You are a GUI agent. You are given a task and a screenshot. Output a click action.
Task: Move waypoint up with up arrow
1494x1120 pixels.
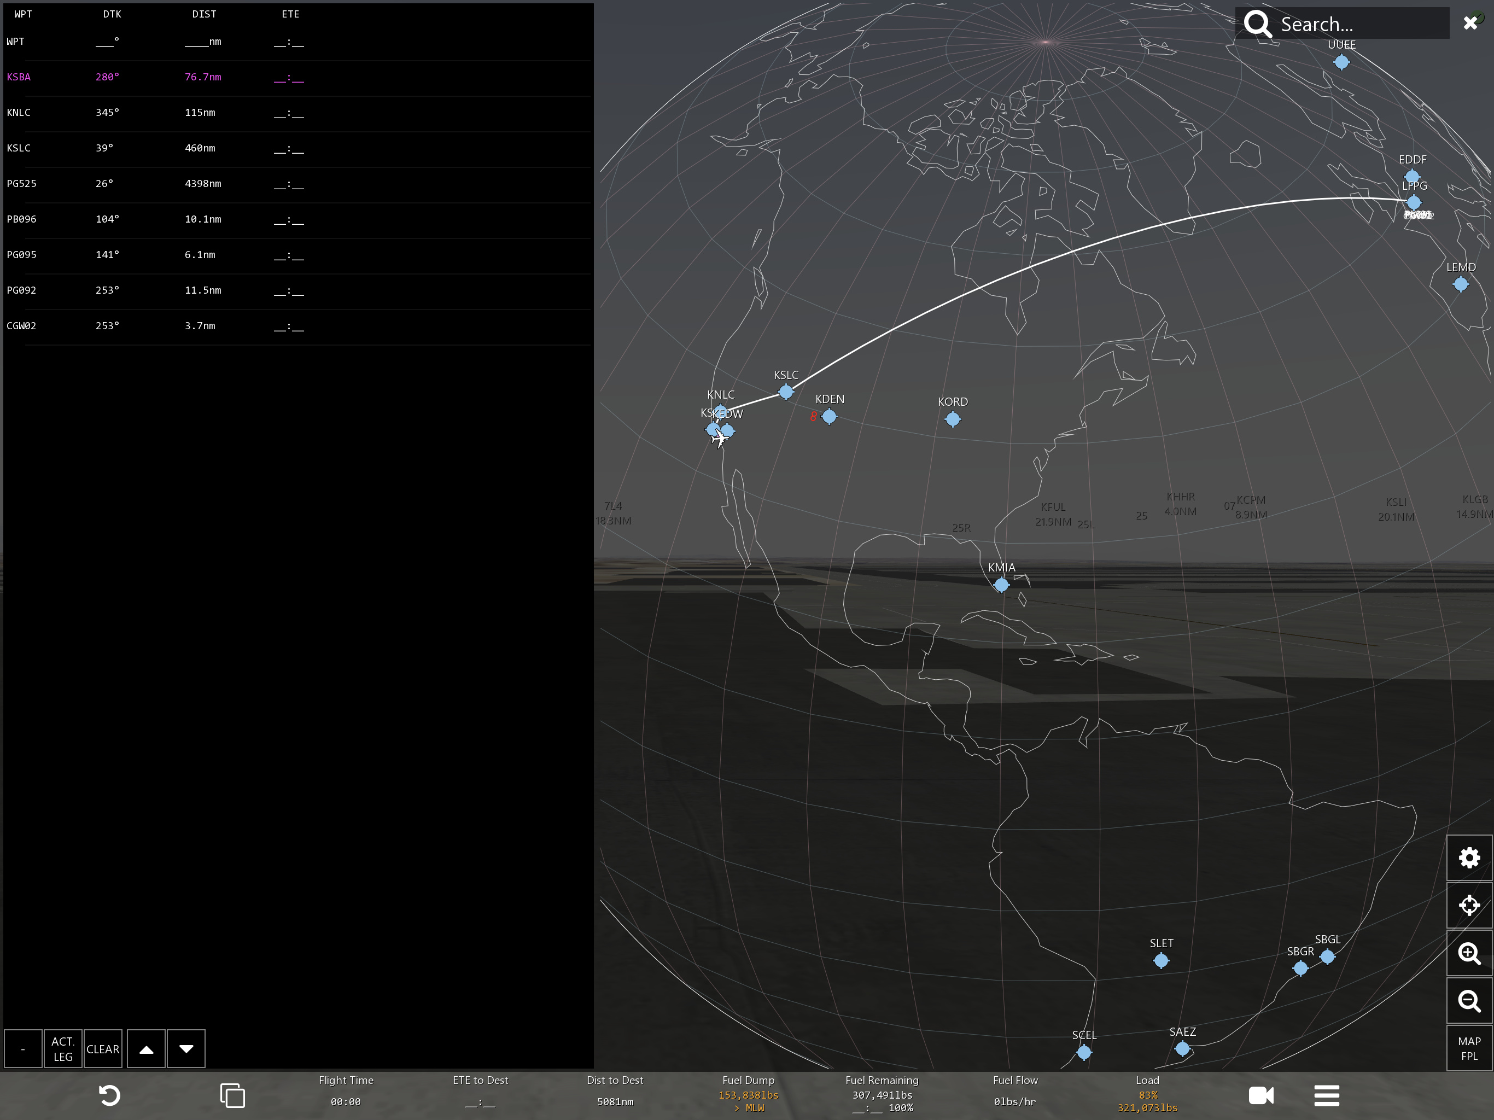(x=146, y=1048)
